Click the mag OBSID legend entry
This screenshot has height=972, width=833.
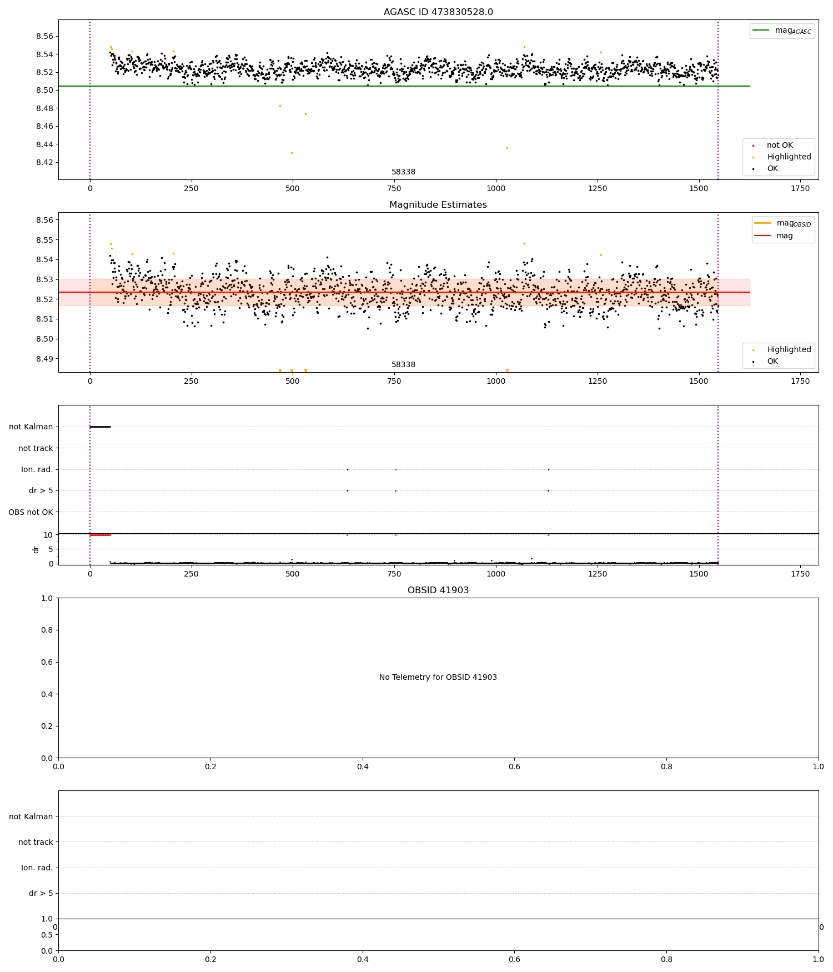coord(783,223)
